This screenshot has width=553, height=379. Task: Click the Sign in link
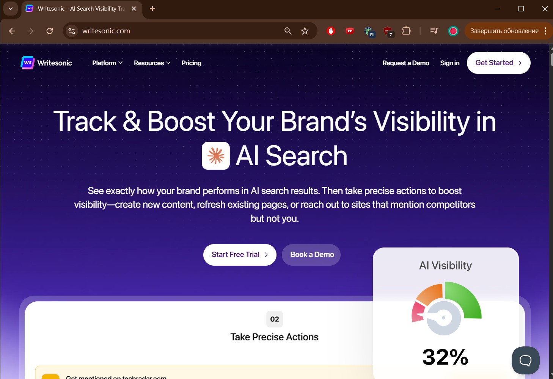[x=450, y=63]
